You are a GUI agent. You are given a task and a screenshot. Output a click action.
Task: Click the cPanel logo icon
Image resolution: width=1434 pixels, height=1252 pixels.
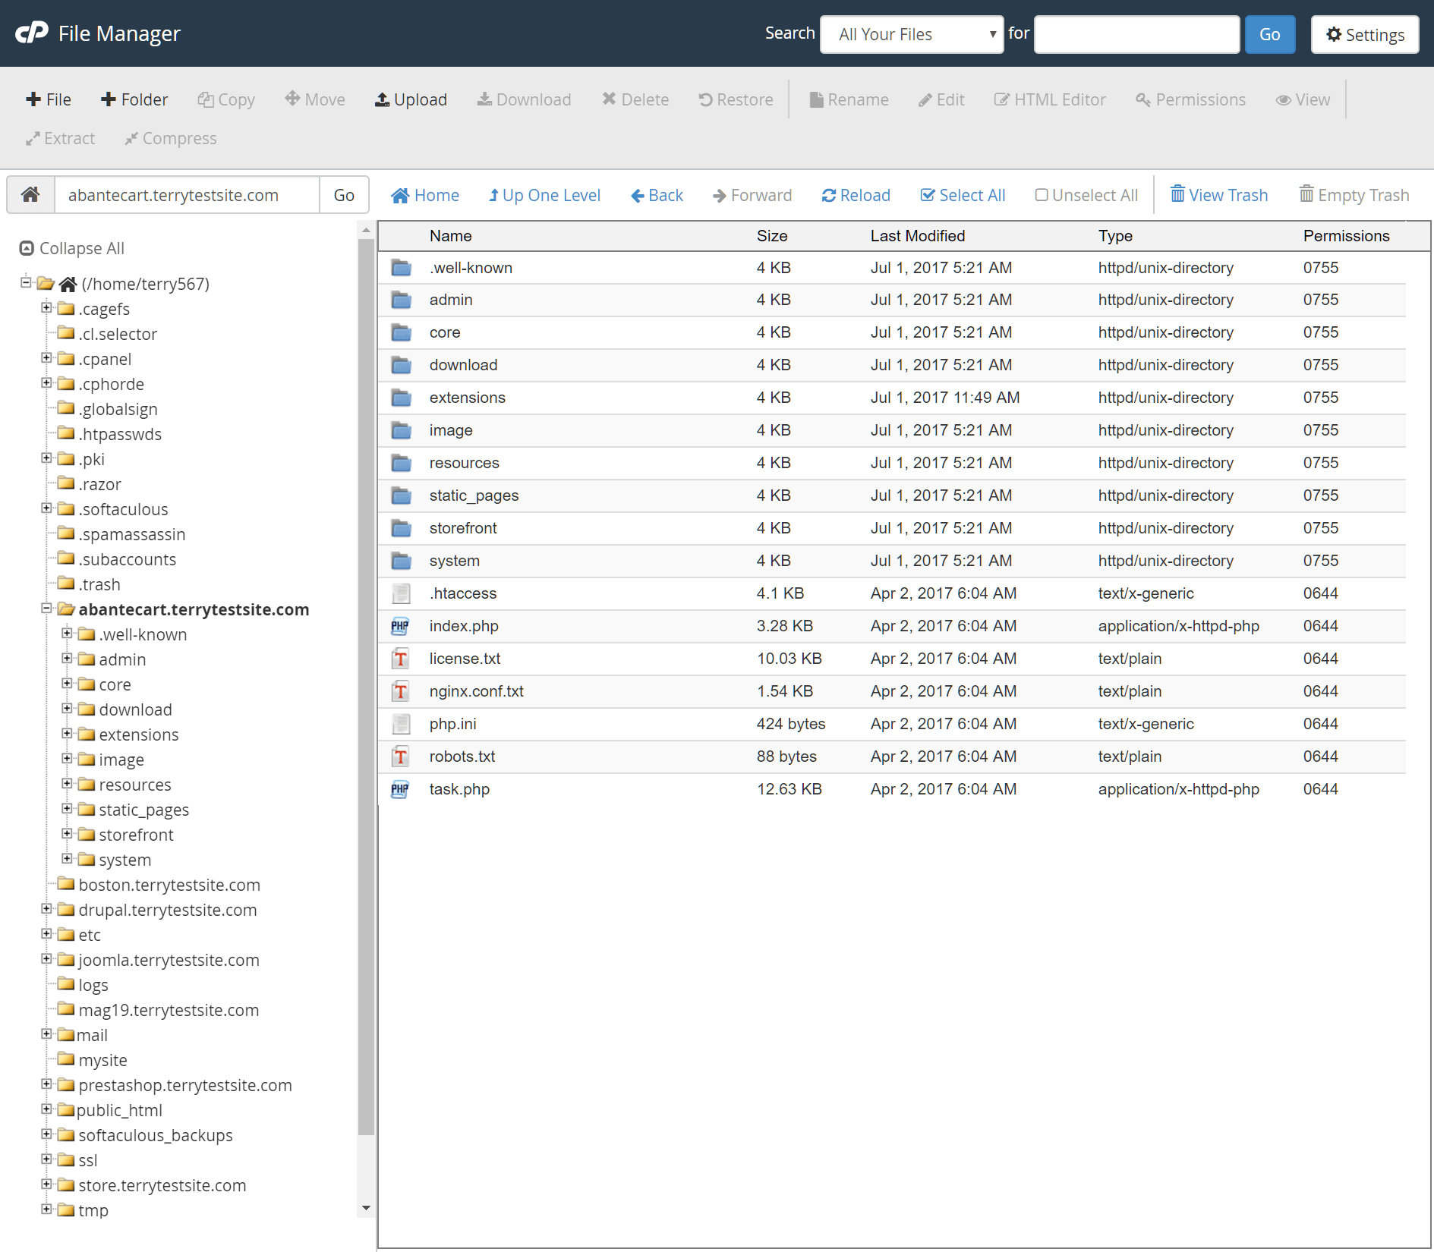[32, 33]
